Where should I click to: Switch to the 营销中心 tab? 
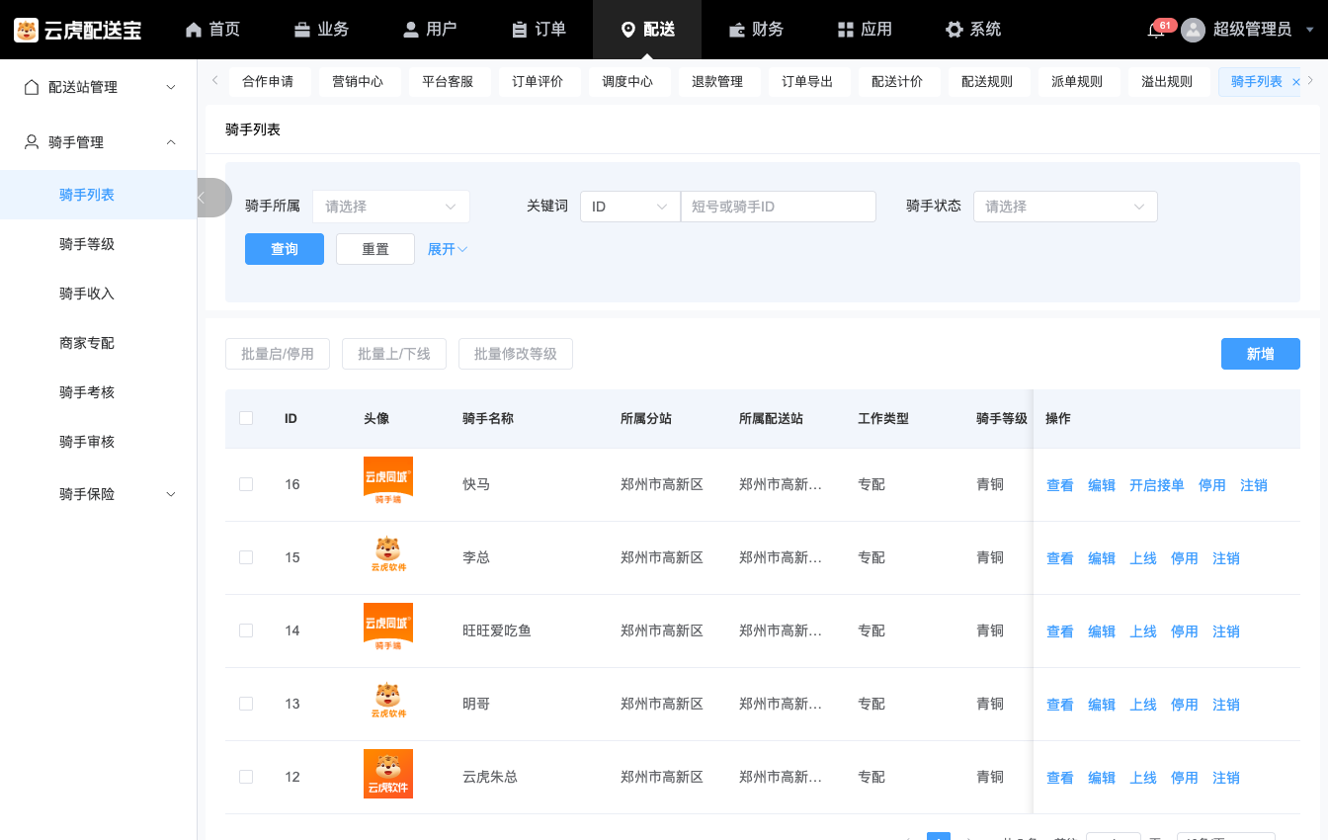point(358,82)
